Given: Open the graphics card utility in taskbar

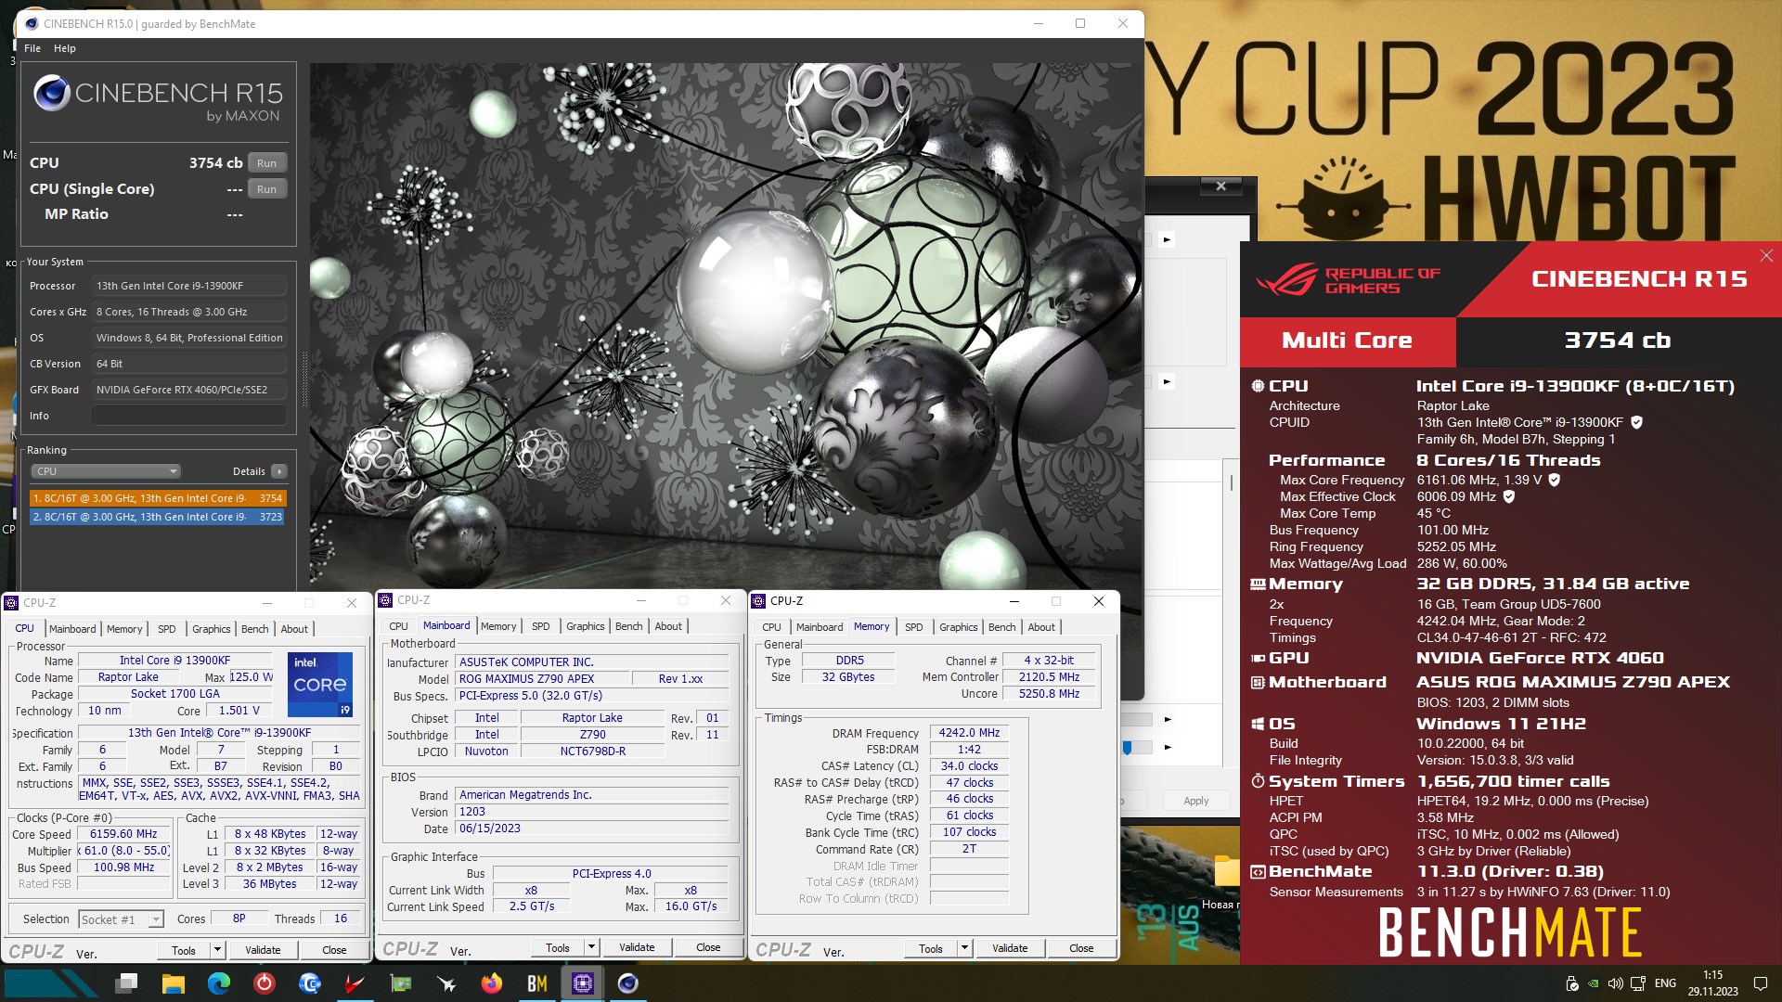Looking at the screenshot, I should (401, 983).
